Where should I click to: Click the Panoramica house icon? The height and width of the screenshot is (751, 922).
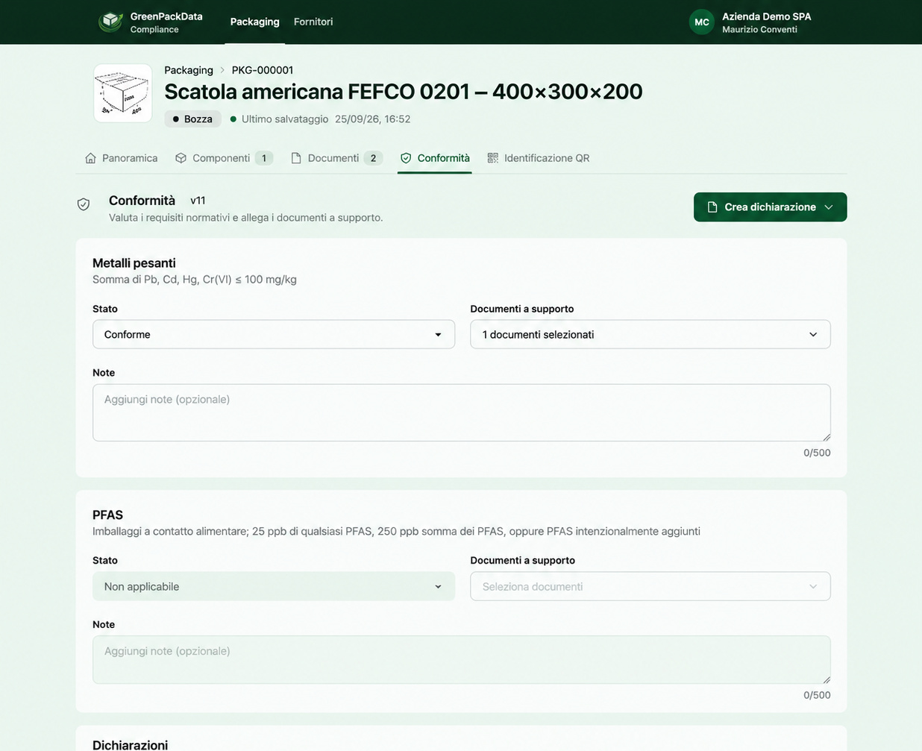(90, 158)
